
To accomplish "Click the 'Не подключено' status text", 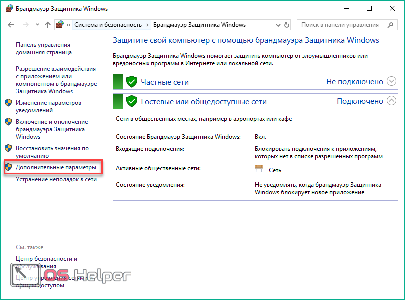I will 355,82.
